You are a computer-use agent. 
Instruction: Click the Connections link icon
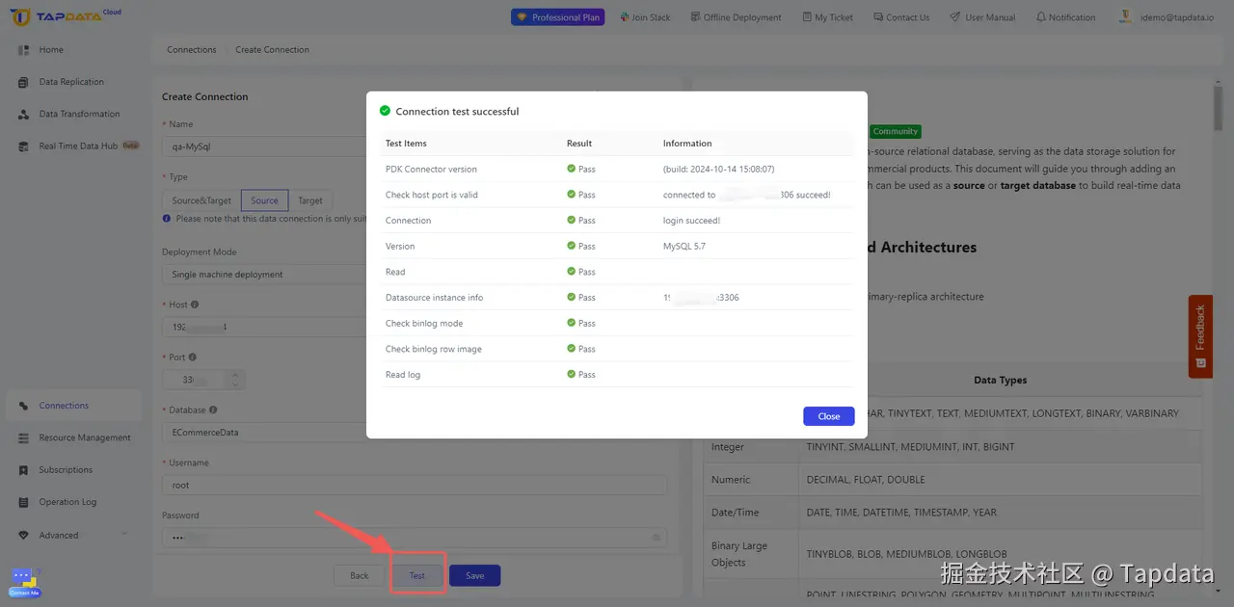click(23, 406)
